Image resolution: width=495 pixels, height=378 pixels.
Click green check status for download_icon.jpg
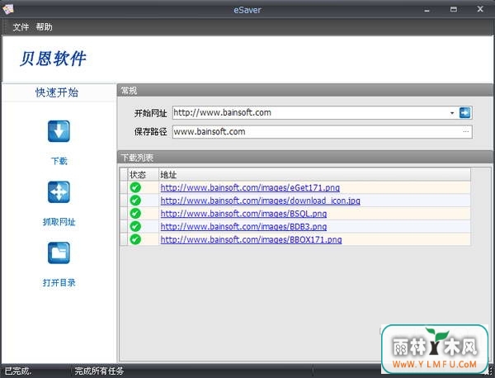135,201
